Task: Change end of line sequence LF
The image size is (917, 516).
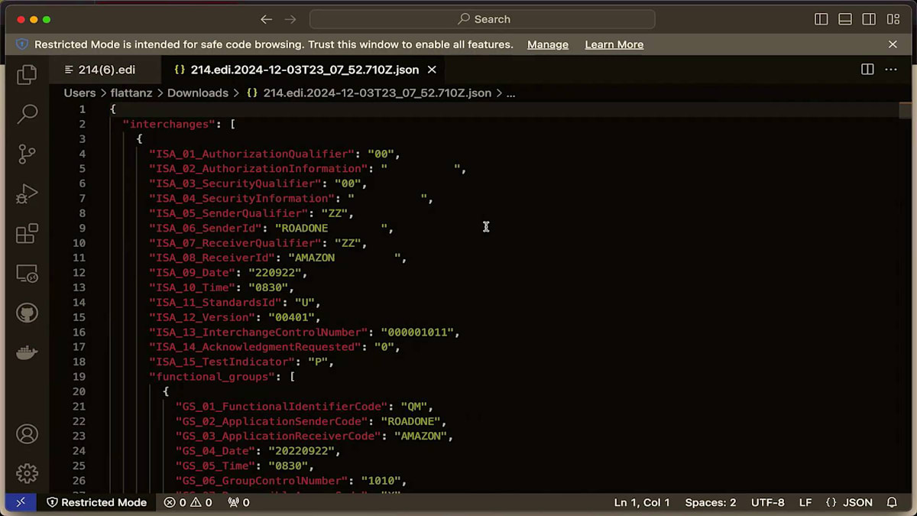Action: pyautogui.click(x=805, y=502)
